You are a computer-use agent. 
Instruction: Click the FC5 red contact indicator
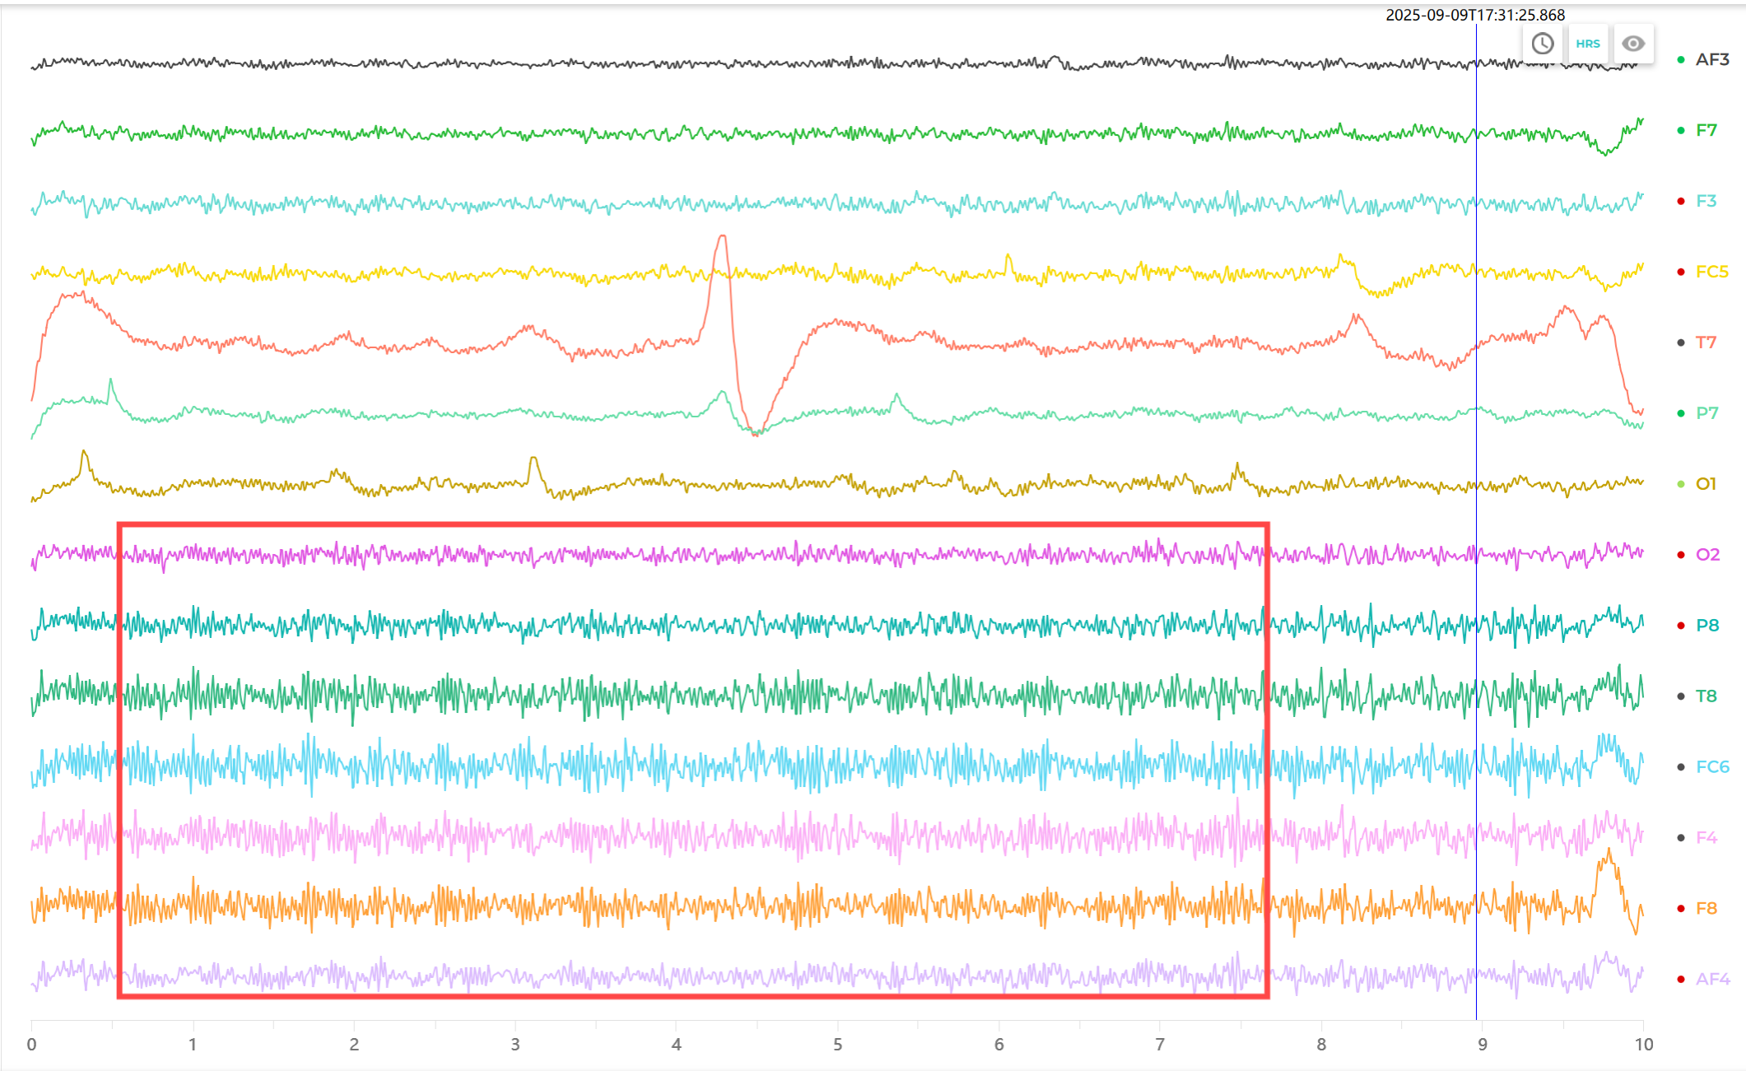click(1681, 272)
